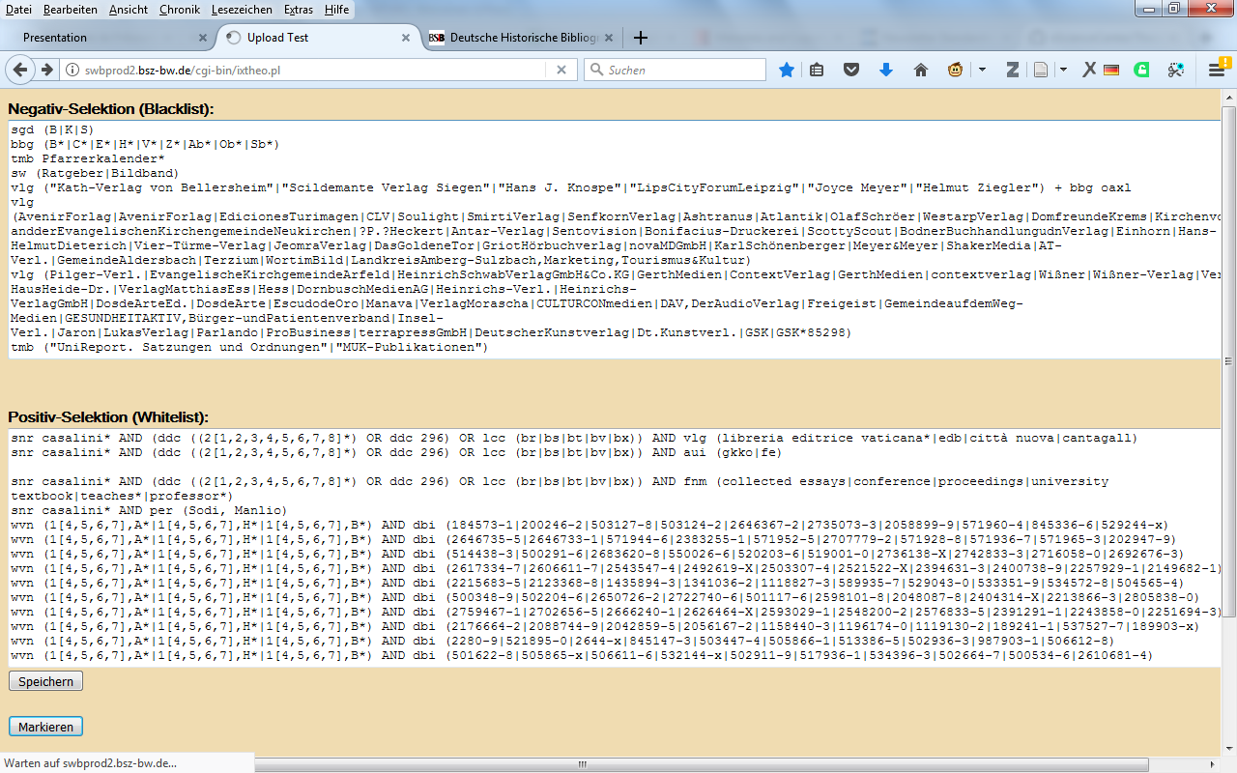Click the scrollbar down arrow

point(1228,749)
